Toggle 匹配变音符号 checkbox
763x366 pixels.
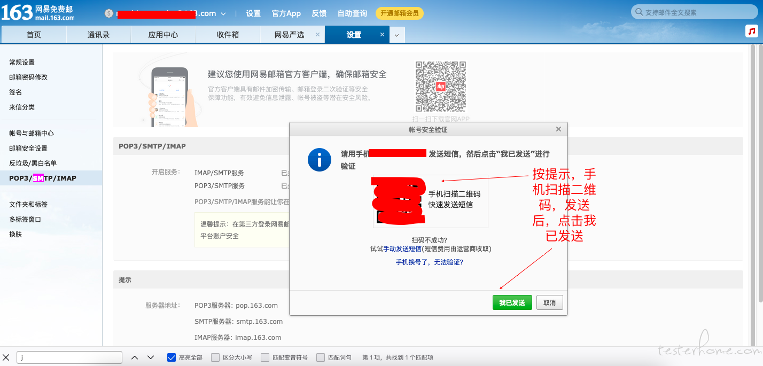pyautogui.click(x=264, y=357)
